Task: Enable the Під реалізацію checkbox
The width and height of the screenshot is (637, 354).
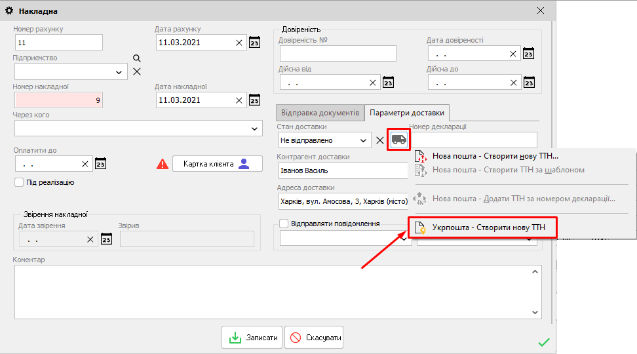Action: coord(19,182)
